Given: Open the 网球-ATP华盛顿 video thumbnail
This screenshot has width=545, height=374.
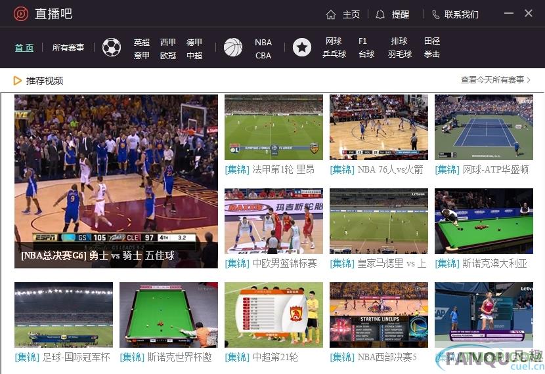Looking at the screenshot, I should click(x=484, y=127).
